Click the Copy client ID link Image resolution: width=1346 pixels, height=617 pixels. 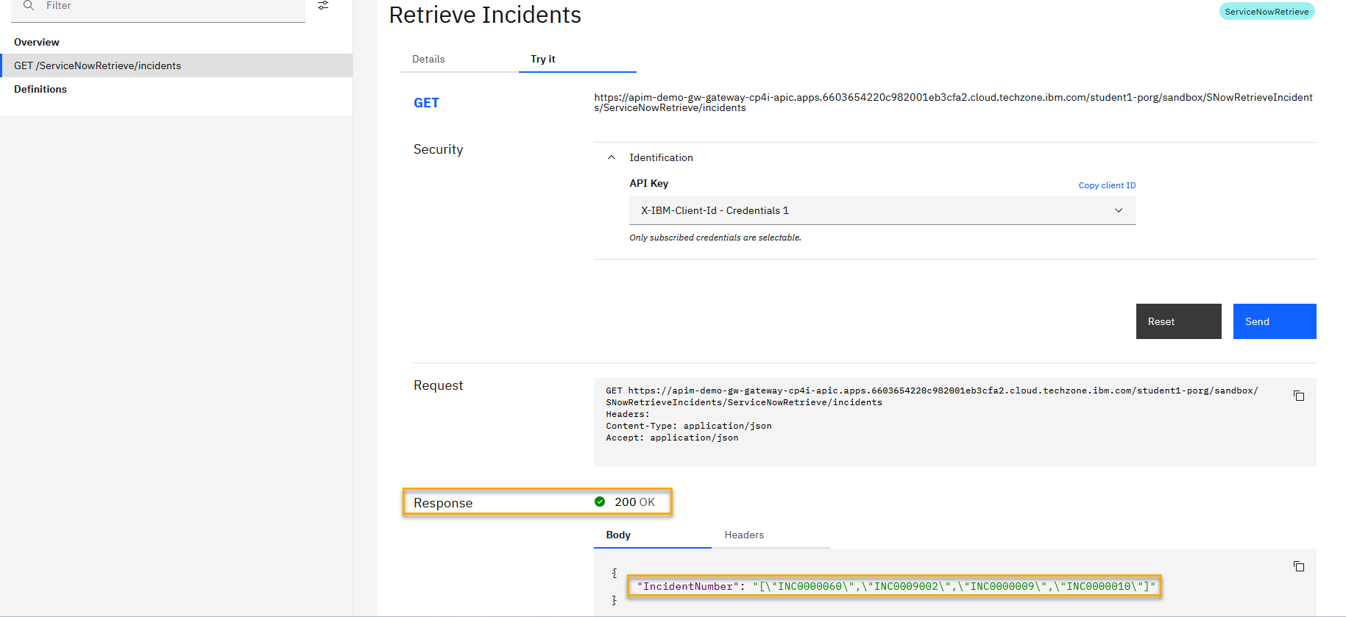1107,185
